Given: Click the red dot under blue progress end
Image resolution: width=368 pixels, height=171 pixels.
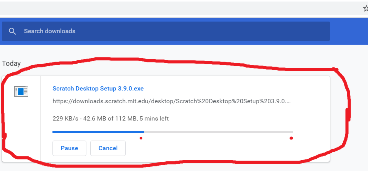Looking at the screenshot, I should point(141,138).
